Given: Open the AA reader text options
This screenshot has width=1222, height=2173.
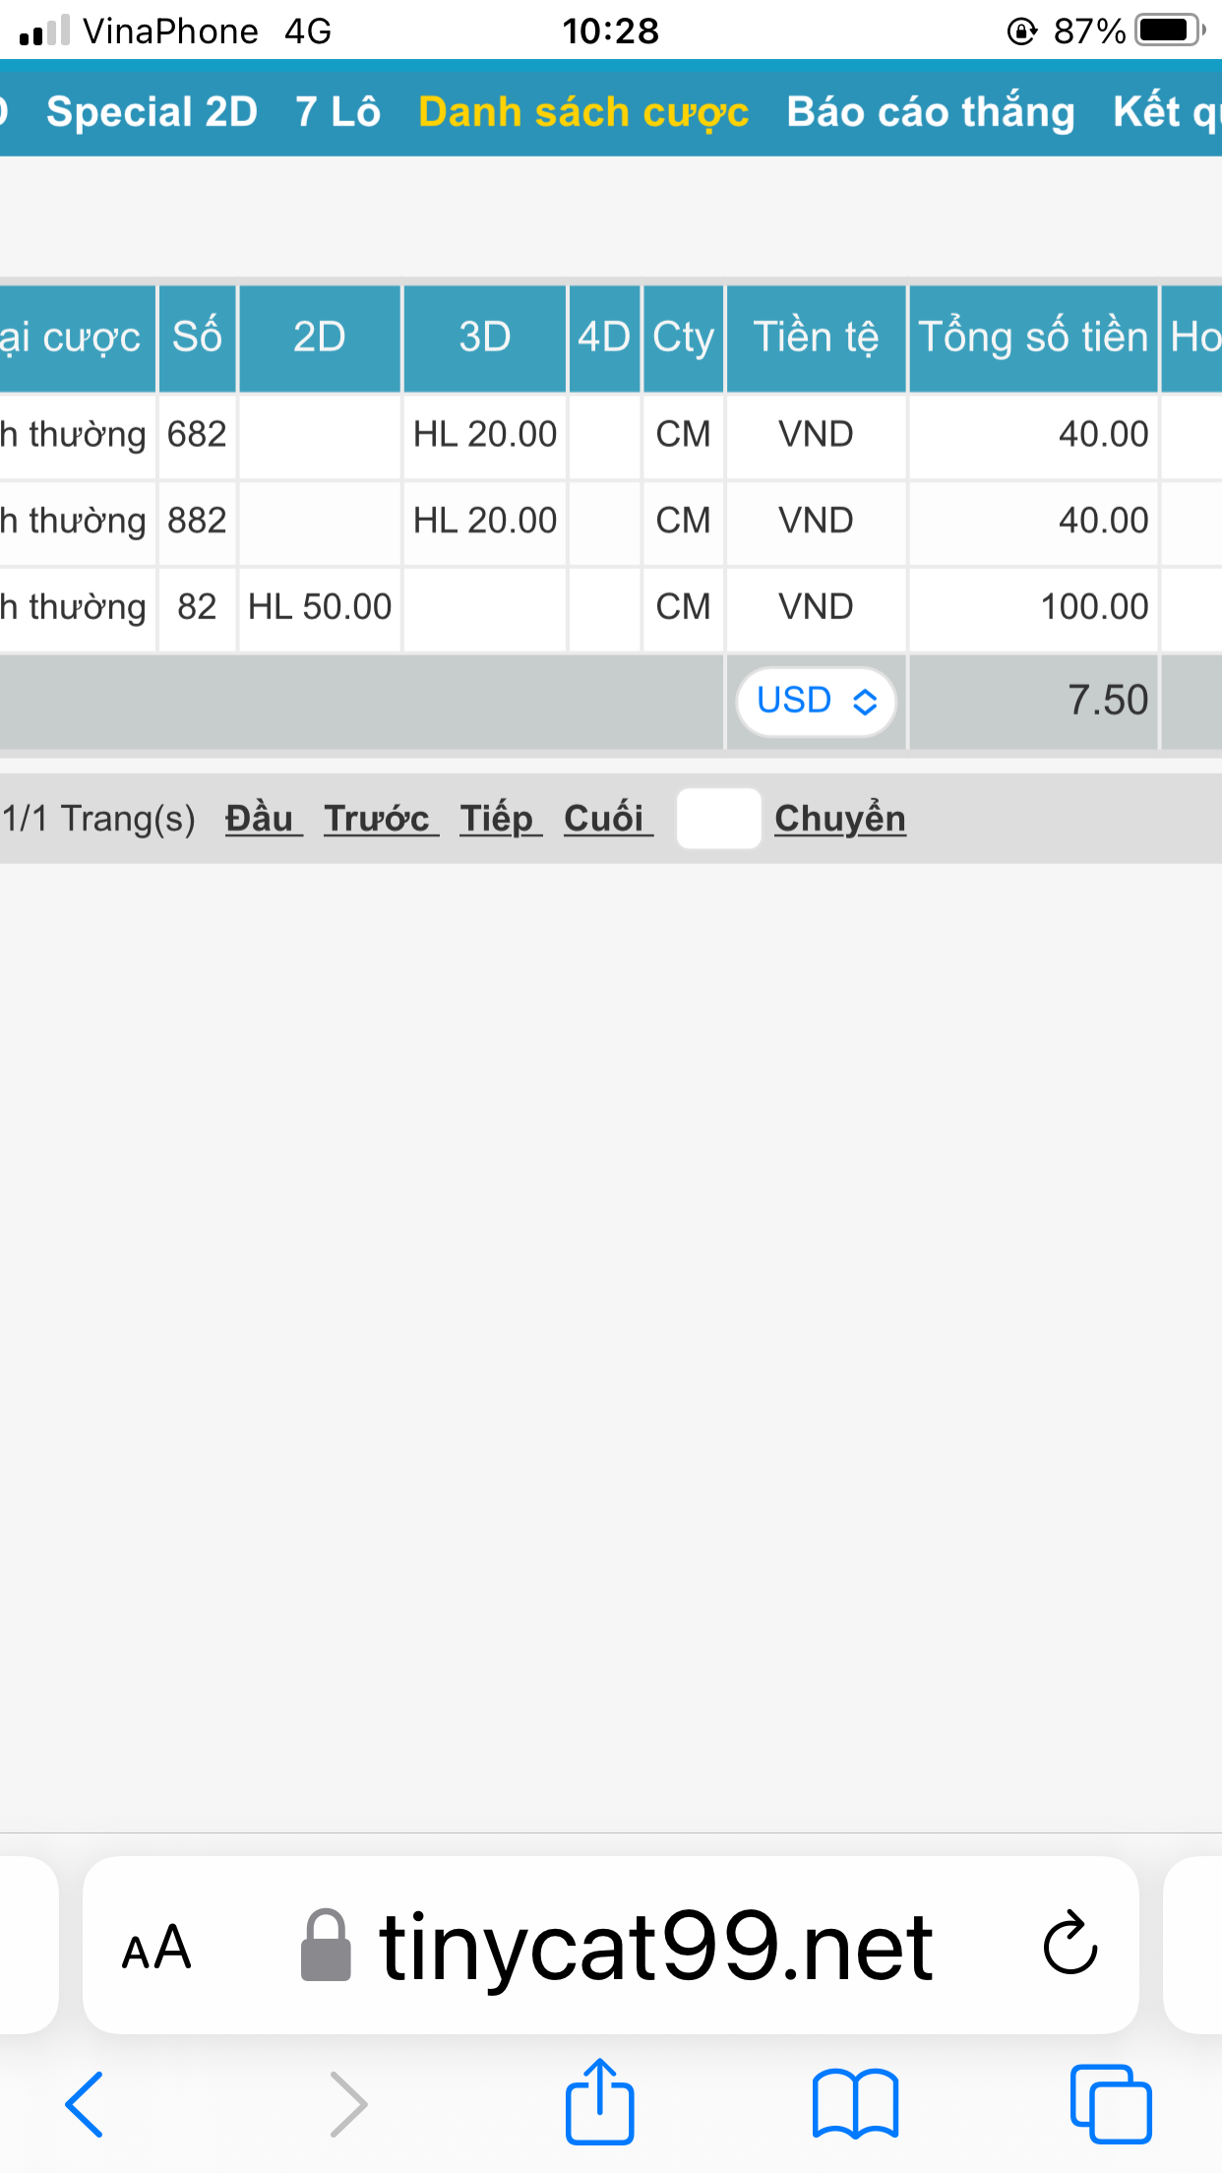Looking at the screenshot, I should coord(156,1947).
